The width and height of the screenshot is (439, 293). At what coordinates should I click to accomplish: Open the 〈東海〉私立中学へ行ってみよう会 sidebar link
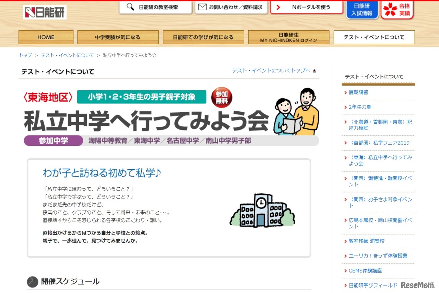pyautogui.click(x=380, y=160)
